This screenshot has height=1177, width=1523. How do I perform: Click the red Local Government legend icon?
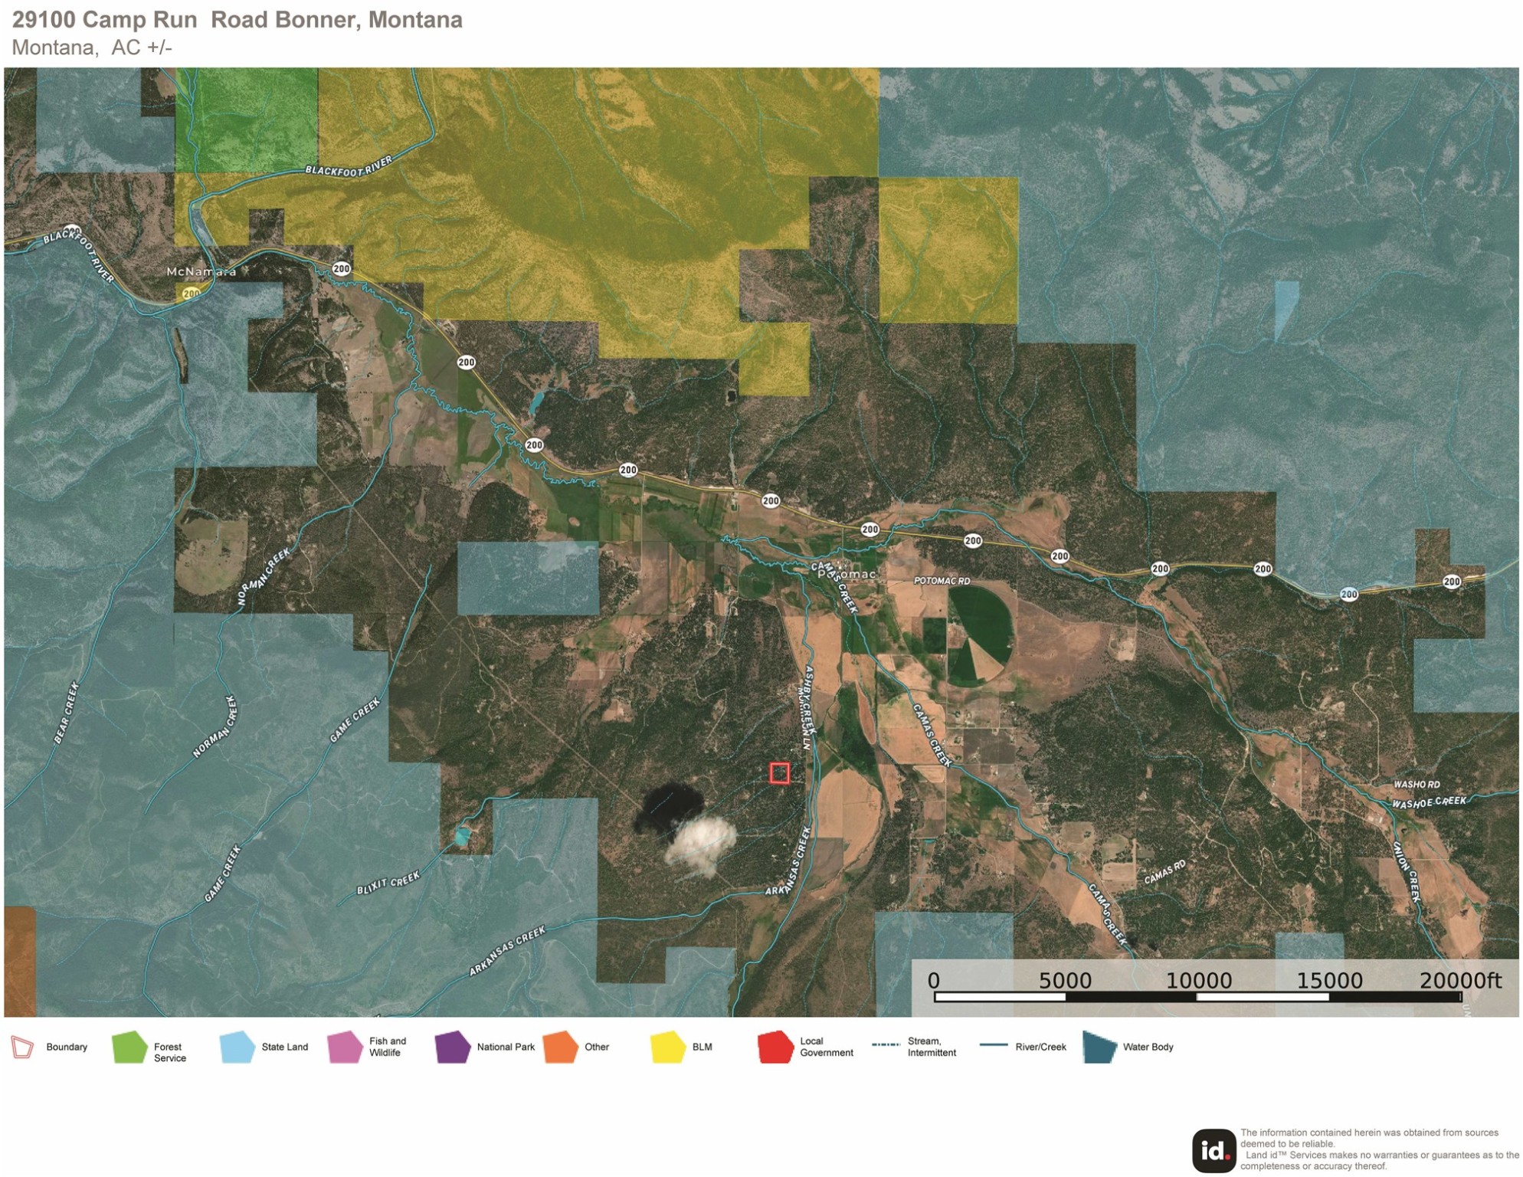point(775,1047)
